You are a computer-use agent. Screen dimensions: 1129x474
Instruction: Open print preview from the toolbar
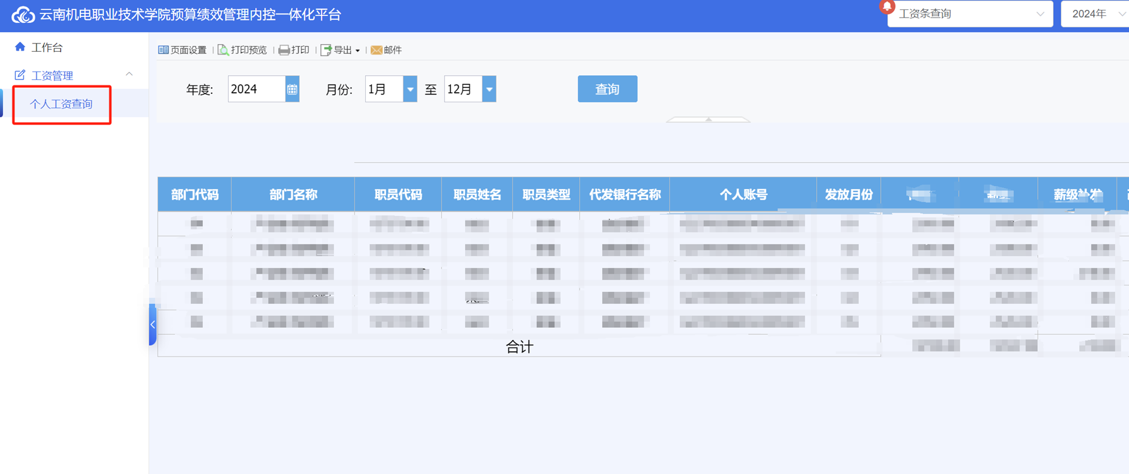coord(223,50)
